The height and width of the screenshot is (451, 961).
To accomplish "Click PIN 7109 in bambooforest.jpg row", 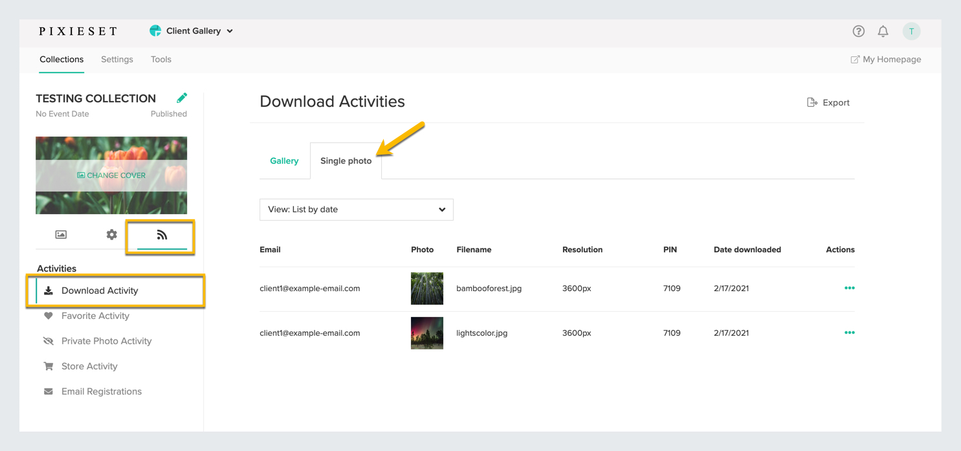I will click(x=672, y=289).
